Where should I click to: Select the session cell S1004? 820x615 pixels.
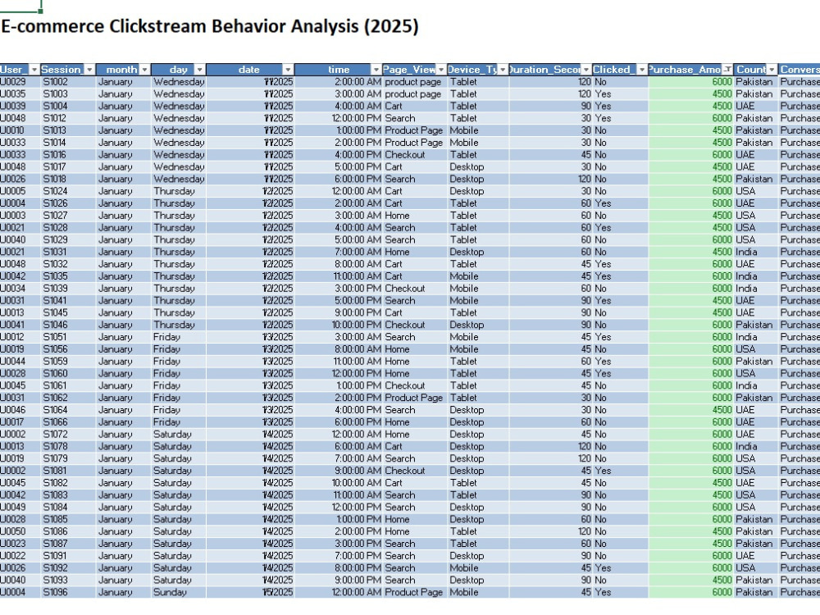[x=69, y=106]
